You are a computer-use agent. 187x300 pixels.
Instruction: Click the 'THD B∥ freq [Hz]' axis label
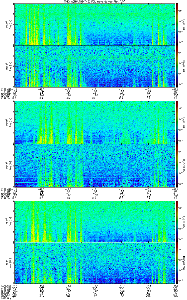[8, 165]
